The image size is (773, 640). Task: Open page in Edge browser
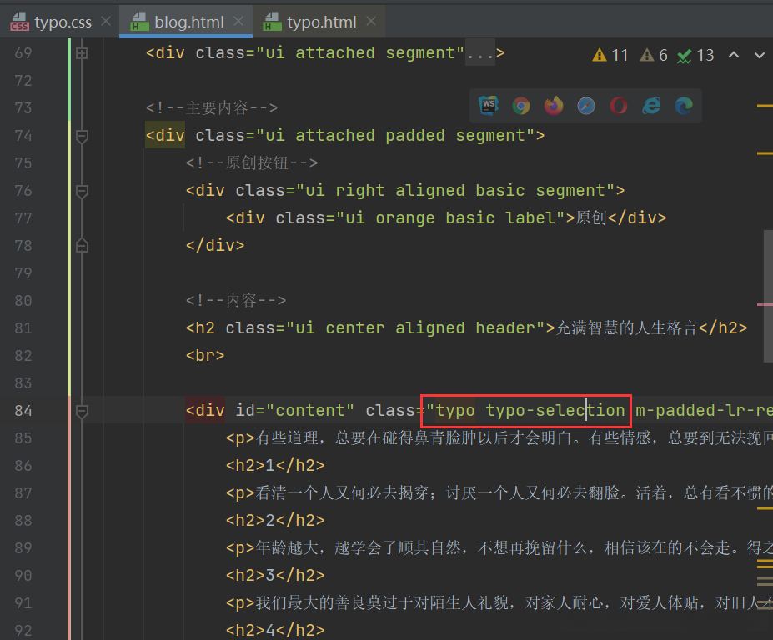click(x=684, y=106)
